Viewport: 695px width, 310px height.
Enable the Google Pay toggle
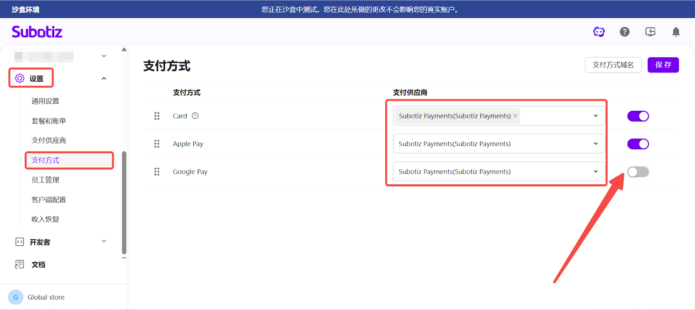(x=638, y=172)
